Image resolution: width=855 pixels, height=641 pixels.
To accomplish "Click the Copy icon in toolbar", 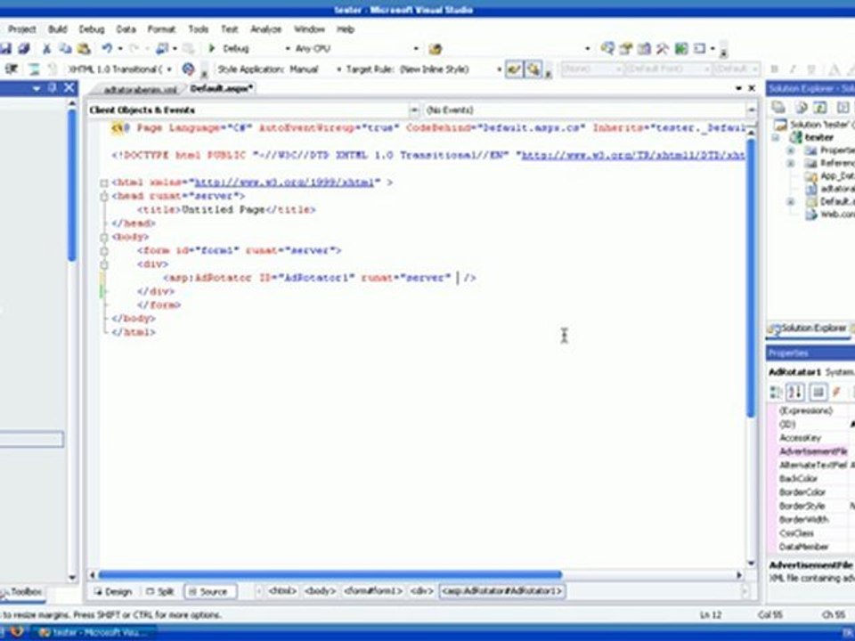I will pos(65,48).
